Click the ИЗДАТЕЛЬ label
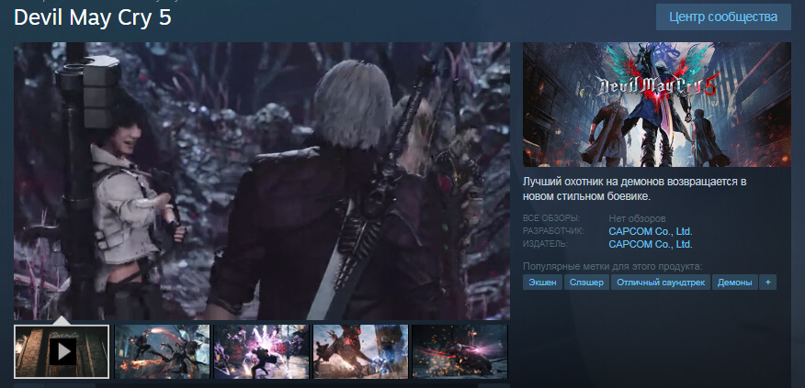 click(x=545, y=244)
